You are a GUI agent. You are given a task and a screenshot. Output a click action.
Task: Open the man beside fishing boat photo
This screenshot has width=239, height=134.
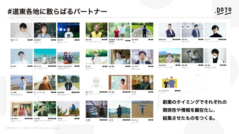[96, 109]
